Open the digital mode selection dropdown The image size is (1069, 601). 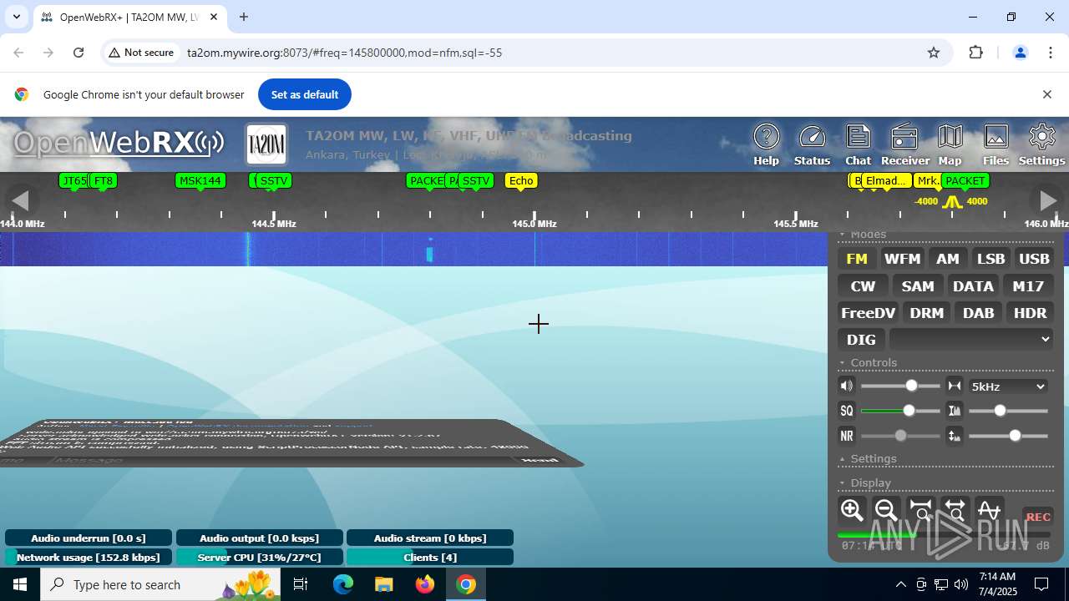click(971, 339)
